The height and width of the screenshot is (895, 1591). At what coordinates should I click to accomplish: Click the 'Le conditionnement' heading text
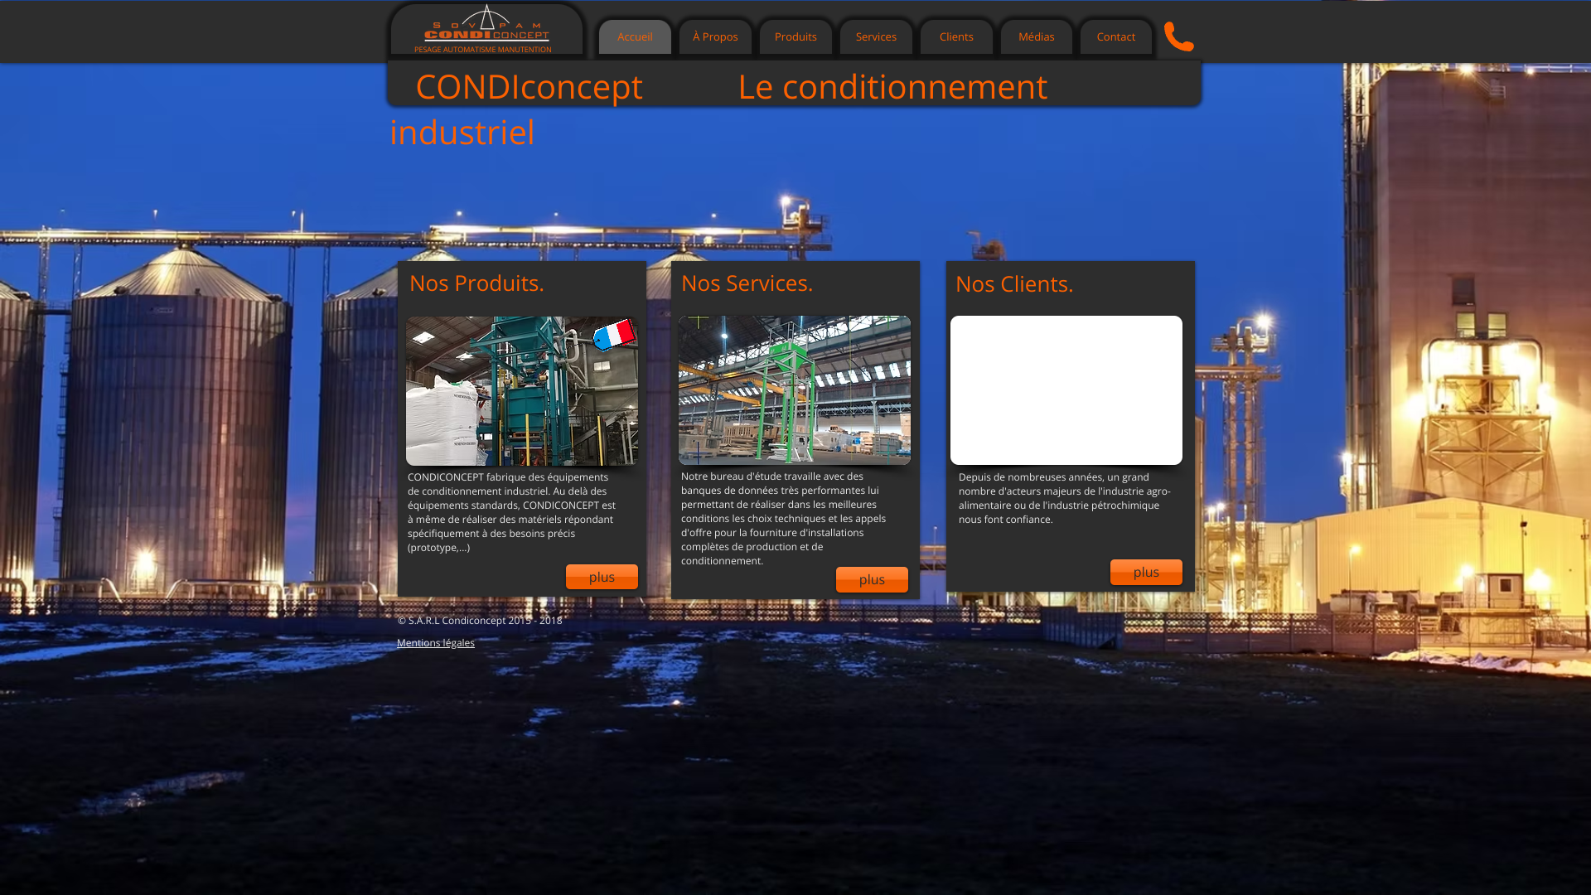pos(892,87)
